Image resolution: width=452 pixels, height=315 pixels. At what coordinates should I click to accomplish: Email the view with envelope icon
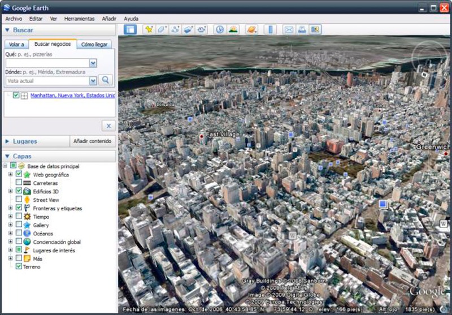(289, 29)
